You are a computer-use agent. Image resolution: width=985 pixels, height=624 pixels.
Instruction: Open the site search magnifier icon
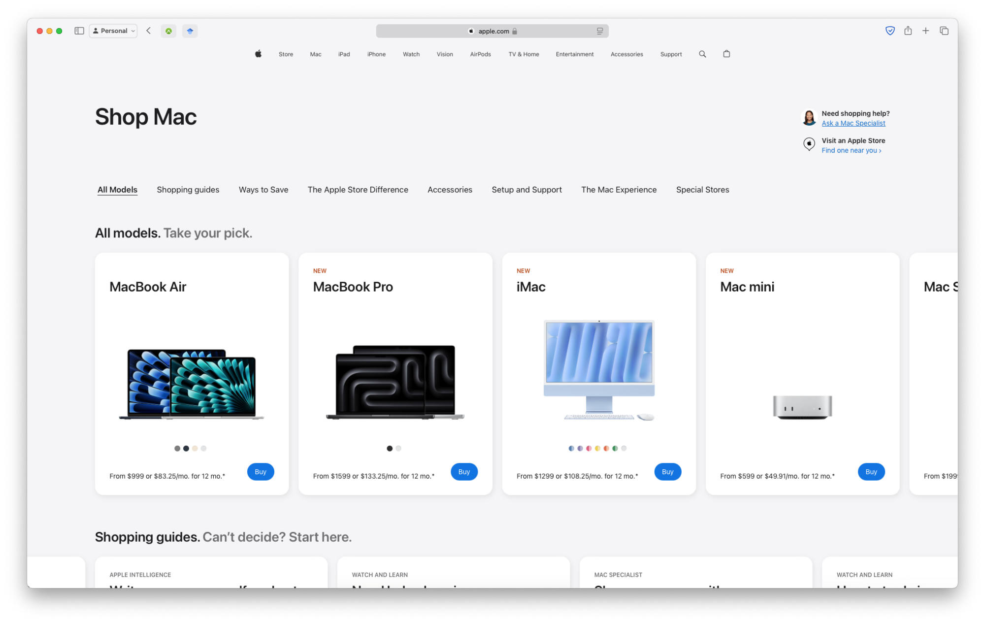coord(702,54)
